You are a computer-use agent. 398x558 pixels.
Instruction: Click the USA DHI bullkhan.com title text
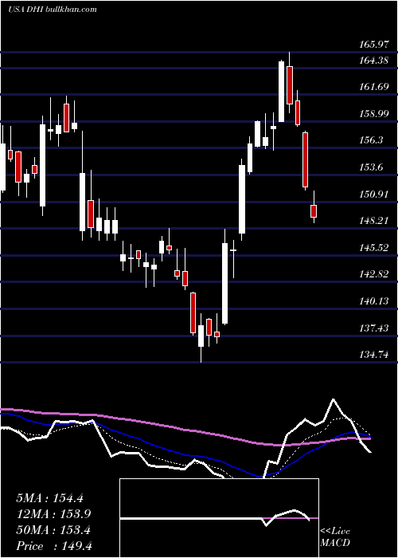52,9
